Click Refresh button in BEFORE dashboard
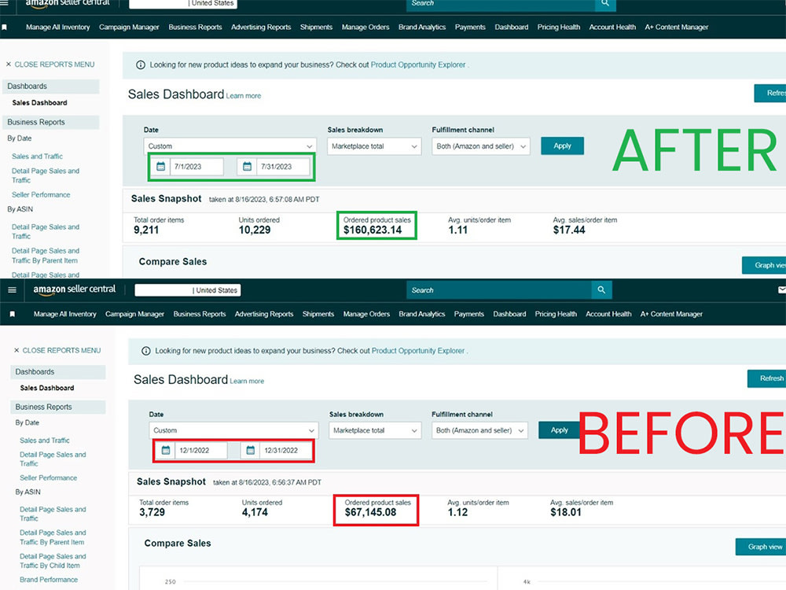The image size is (786, 590). pos(766,378)
